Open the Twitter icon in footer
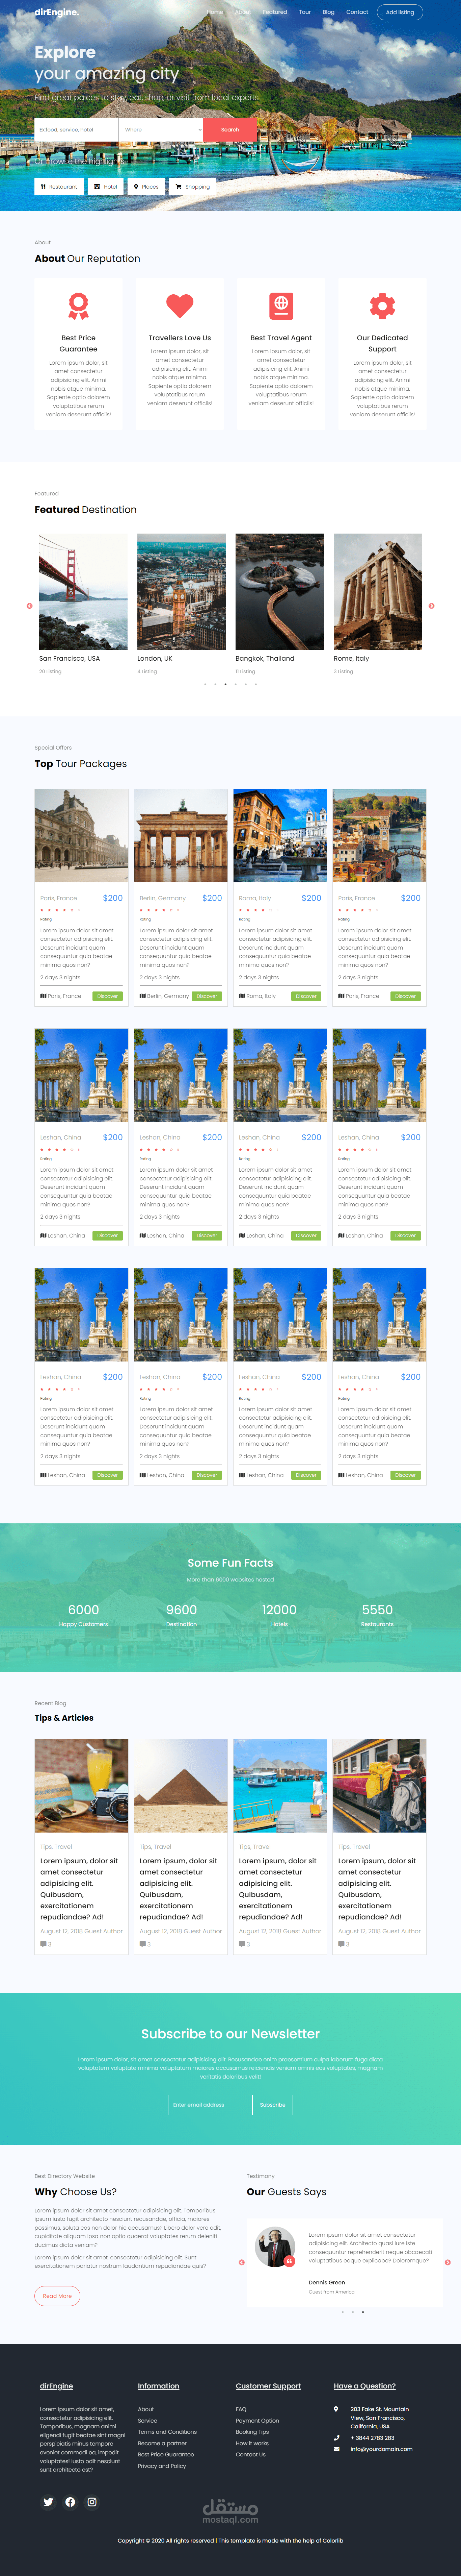Screen dimensions: 461x2576 (48, 2502)
